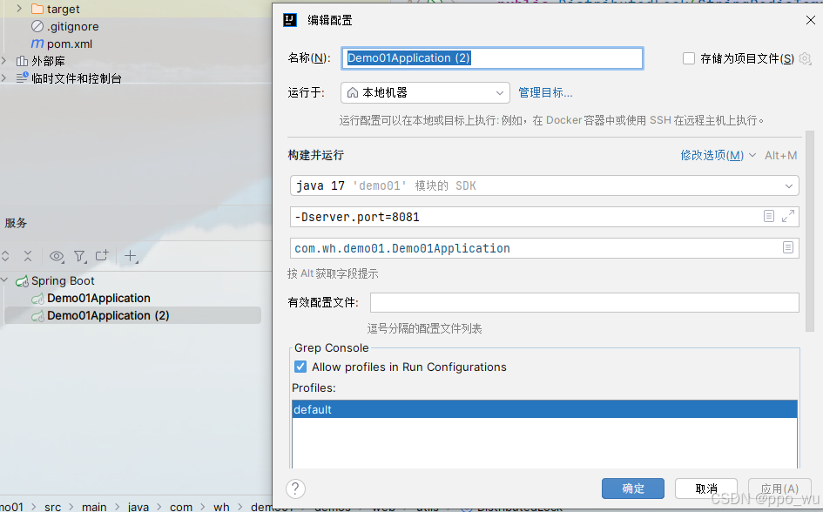
Task: Select Demo01Application (2) in Services tree
Action: click(x=108, y=315)
